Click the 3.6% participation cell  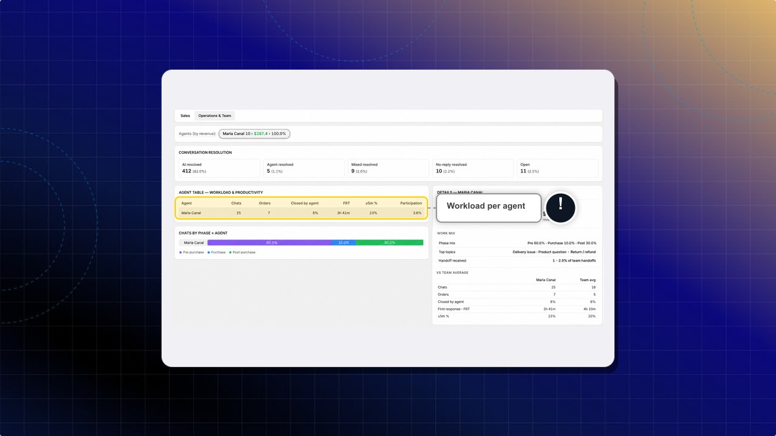(x=417, y=213)
